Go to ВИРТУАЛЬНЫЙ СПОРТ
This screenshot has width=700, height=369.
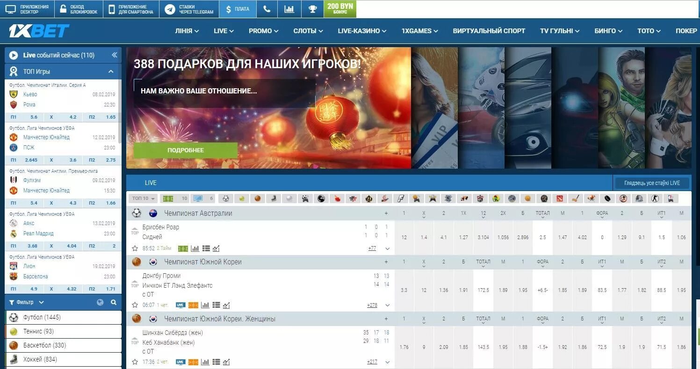[489, 31]
